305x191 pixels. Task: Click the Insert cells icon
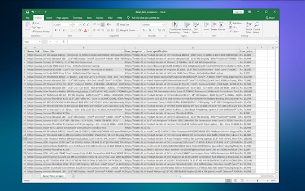pyautogui.click(x=206, y=27)
